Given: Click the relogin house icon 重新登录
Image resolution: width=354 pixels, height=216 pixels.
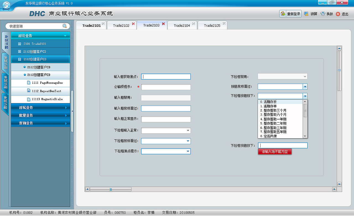Looking at the screenshot, I should pyautogui.click(x=283, y=14).
